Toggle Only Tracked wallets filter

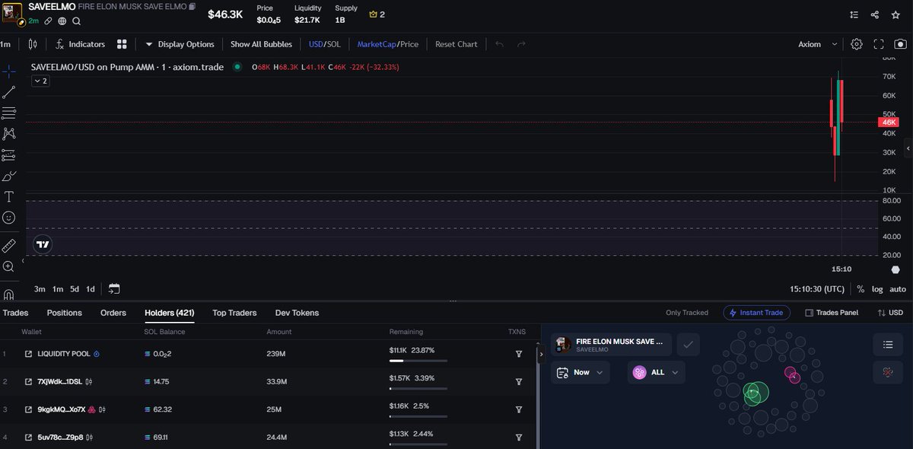pyautogui.click(x=687, y=313)
